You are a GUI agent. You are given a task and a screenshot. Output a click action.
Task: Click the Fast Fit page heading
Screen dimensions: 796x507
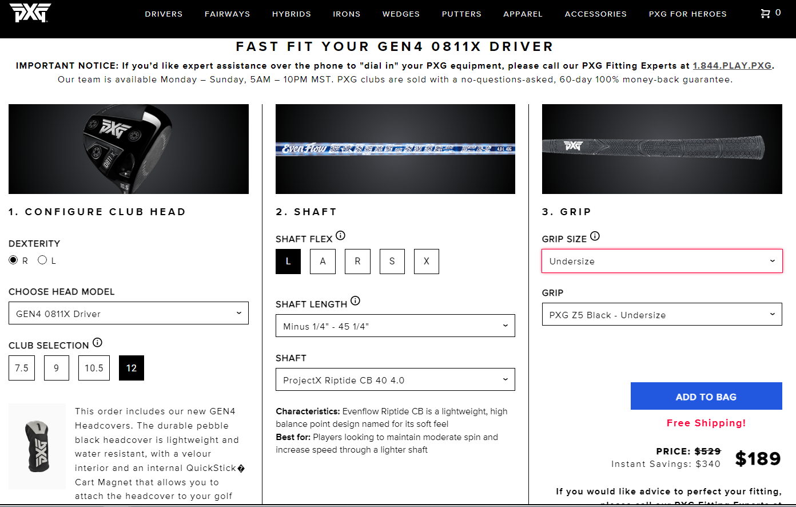click(395, 46)
